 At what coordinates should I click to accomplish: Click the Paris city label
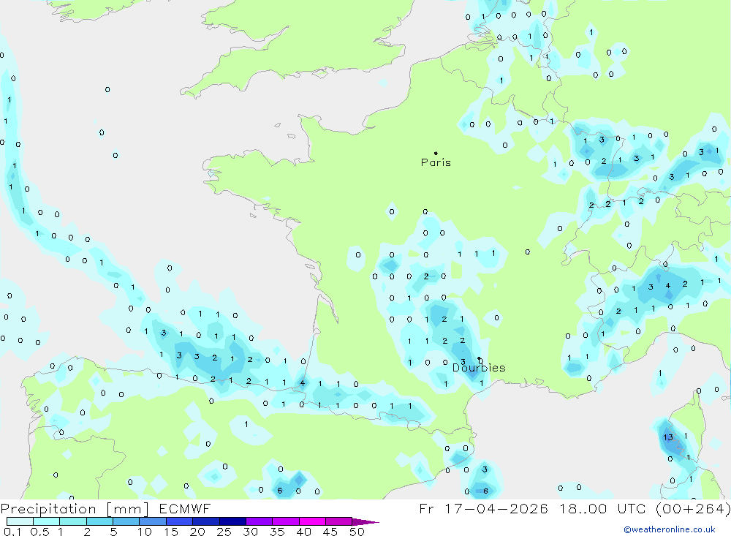436,162
